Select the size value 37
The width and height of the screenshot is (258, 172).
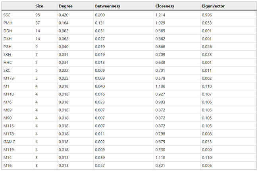tap(38, 23)
